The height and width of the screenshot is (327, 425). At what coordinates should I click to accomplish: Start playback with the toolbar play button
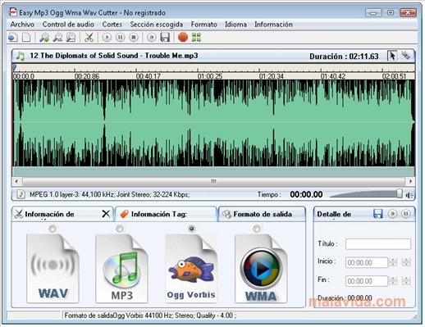coord(107,37)
